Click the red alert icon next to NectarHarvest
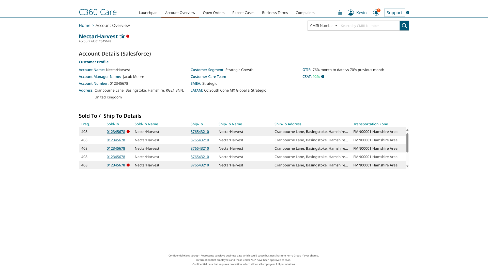488x274 pixels. 128,36
